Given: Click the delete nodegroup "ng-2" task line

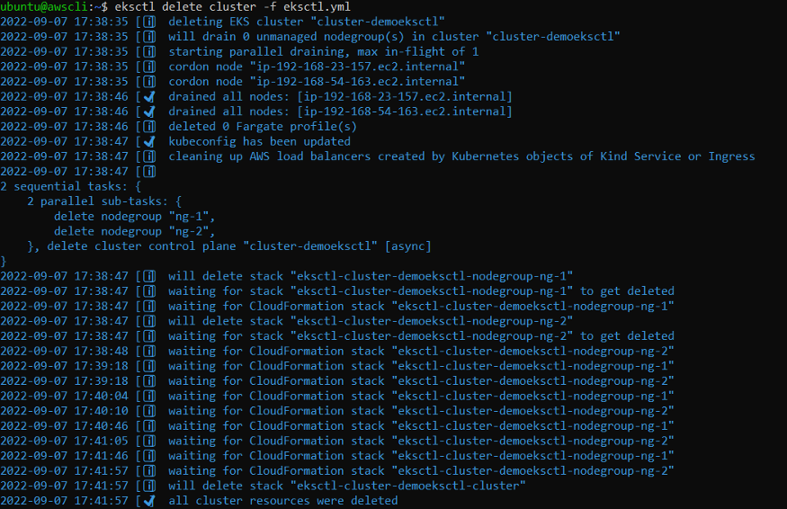Looking at the screenshot, I should [x=134, y=231].
